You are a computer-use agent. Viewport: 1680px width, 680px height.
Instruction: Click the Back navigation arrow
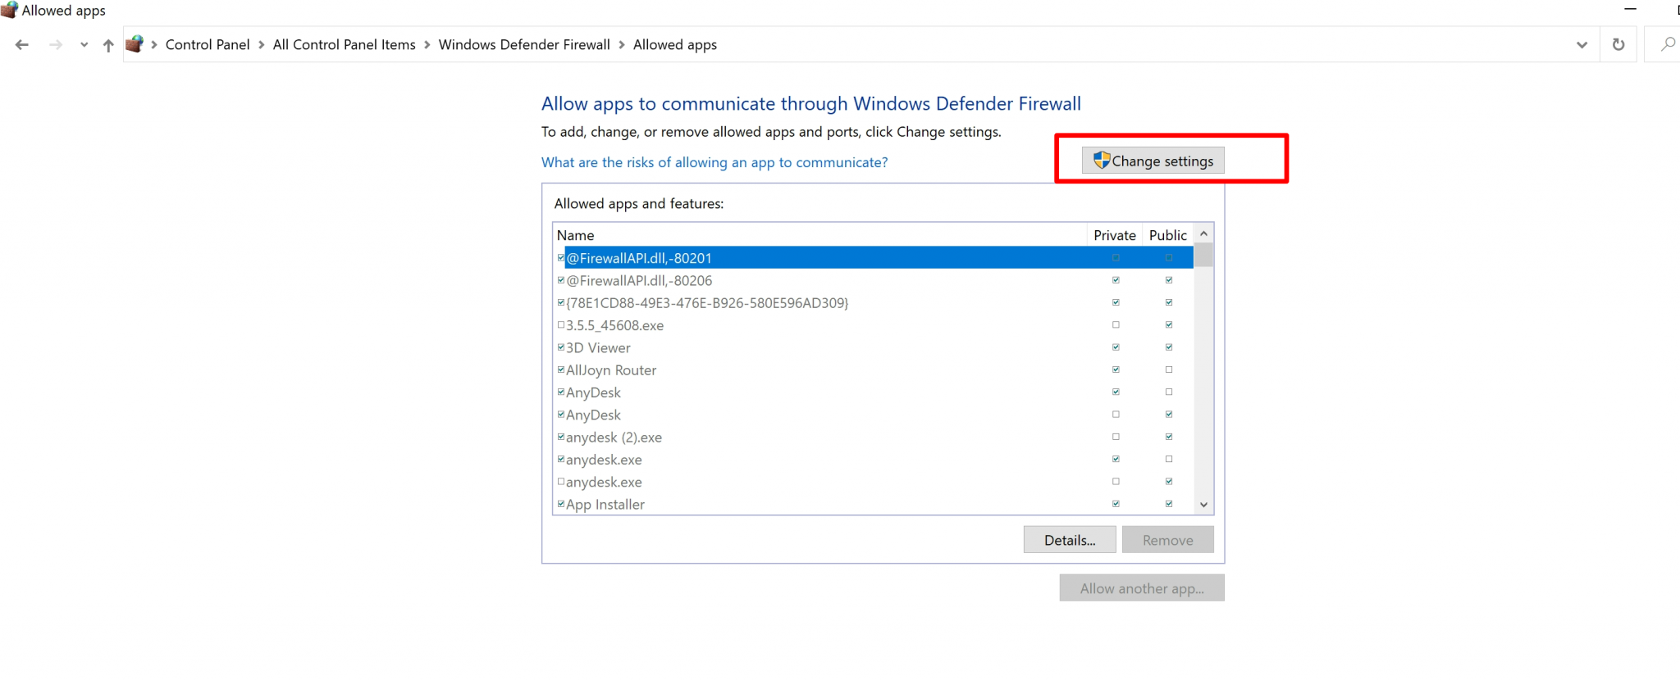22,45
